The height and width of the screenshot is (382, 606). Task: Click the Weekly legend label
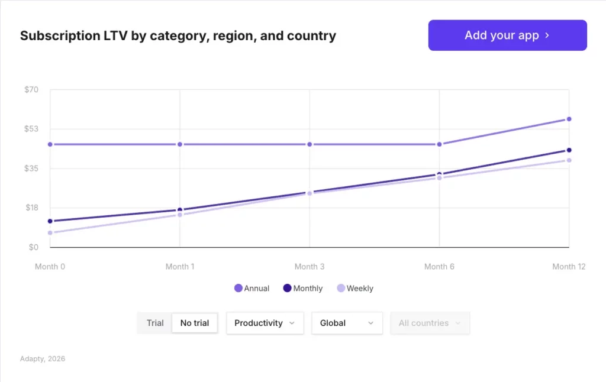click(x=358, y=288)
